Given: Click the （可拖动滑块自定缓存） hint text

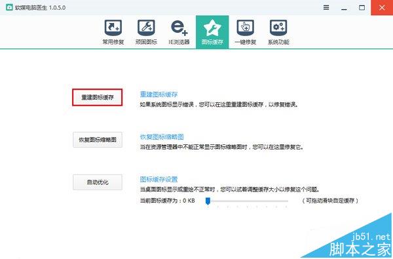Looking at the screenshot, I should pyautogui.click(x=330, y=201).
